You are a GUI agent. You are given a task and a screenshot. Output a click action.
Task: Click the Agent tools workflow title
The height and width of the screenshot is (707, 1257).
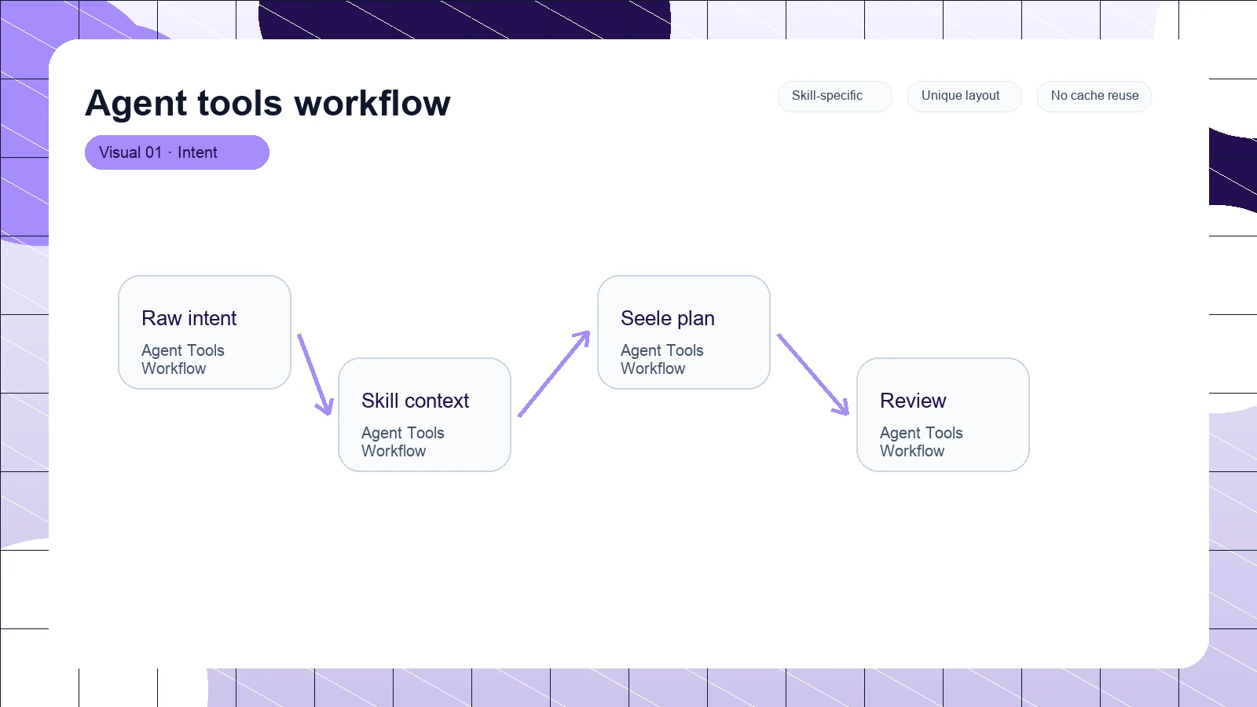click(x=268, y=103)
